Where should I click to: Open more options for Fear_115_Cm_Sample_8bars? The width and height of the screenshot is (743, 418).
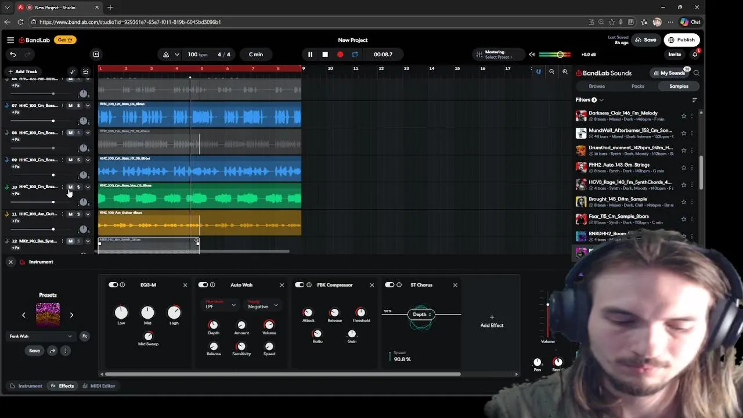click(x=692, y=219)
